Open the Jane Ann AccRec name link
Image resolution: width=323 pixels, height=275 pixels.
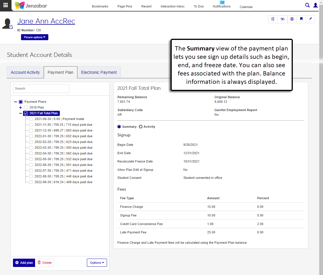[46, 21]
